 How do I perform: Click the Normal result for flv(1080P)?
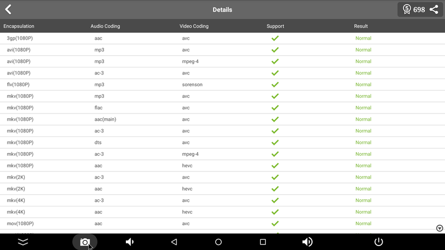[363, 85]
